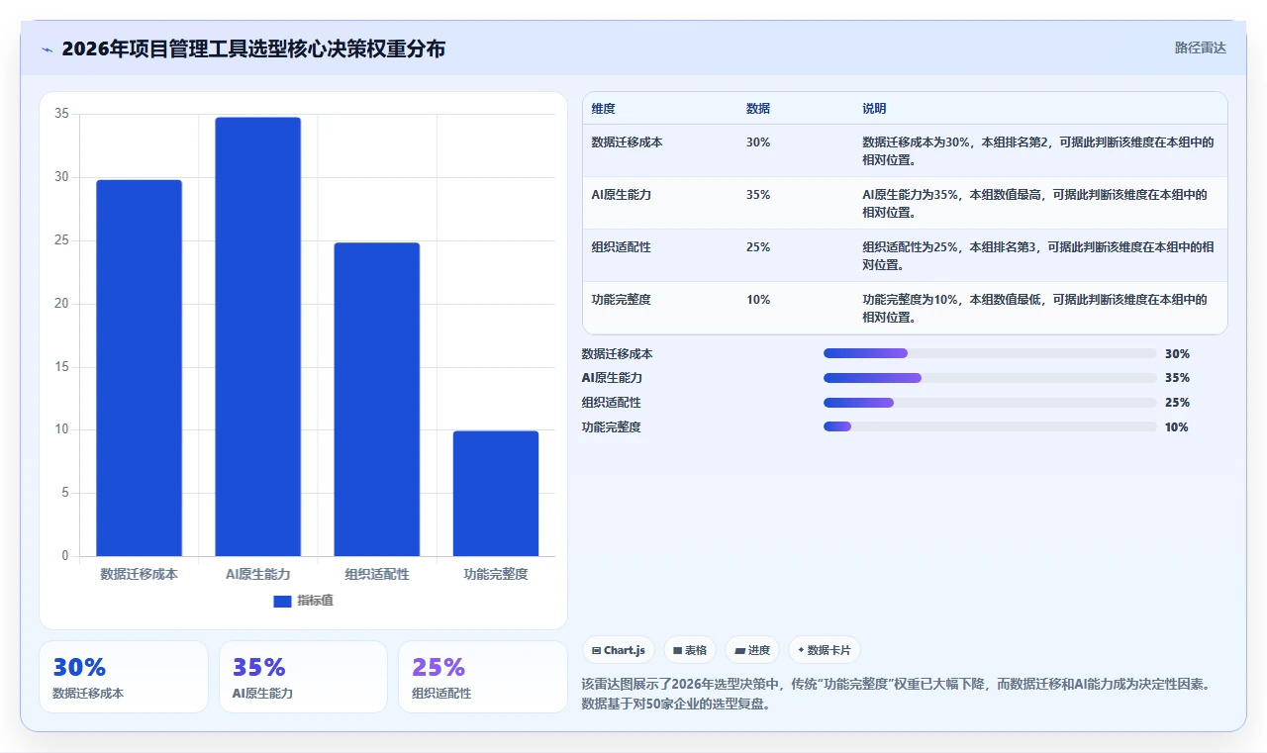The image size is (1267, 753).
Task: Click the 功能完整度 bar in the chart
Action: tap(496, 494)
